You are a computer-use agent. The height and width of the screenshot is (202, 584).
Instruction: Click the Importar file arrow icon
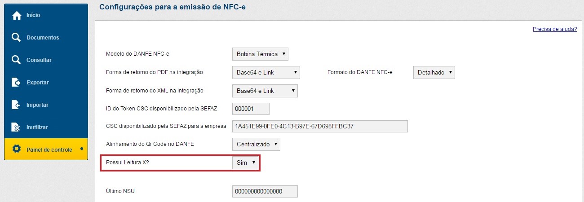[x=17, y=105]
